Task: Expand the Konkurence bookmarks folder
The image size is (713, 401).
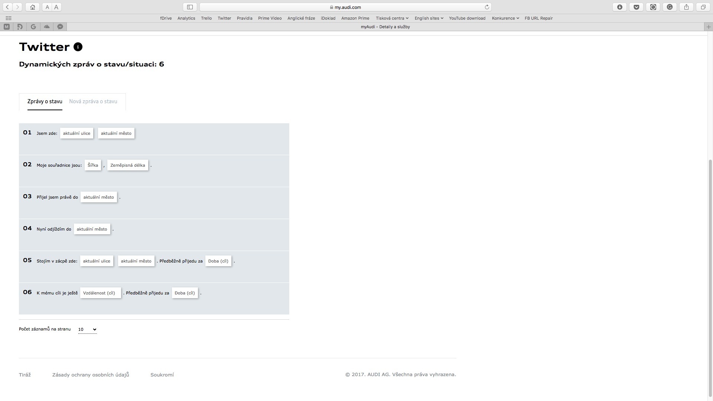Action: tap(505, 18)
